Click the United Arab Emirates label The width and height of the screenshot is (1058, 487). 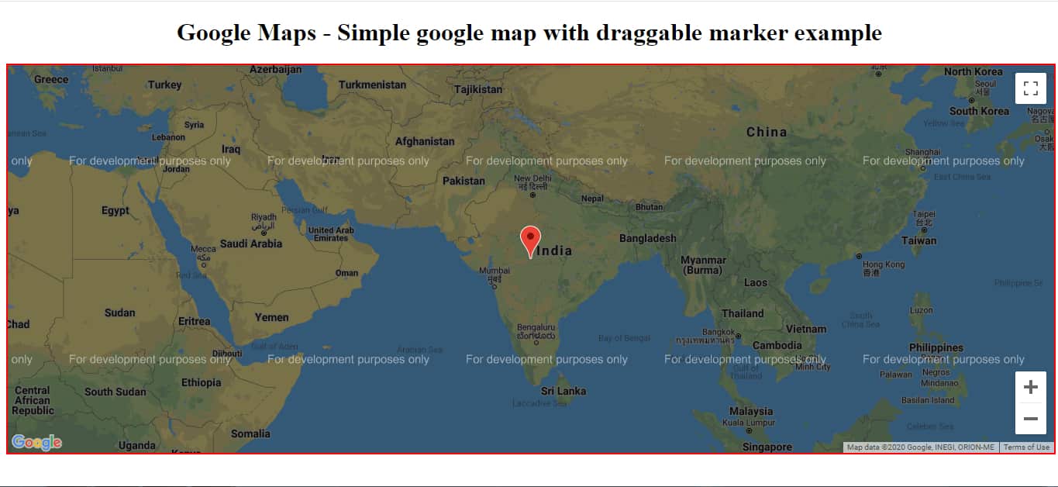tap(331, 234)
